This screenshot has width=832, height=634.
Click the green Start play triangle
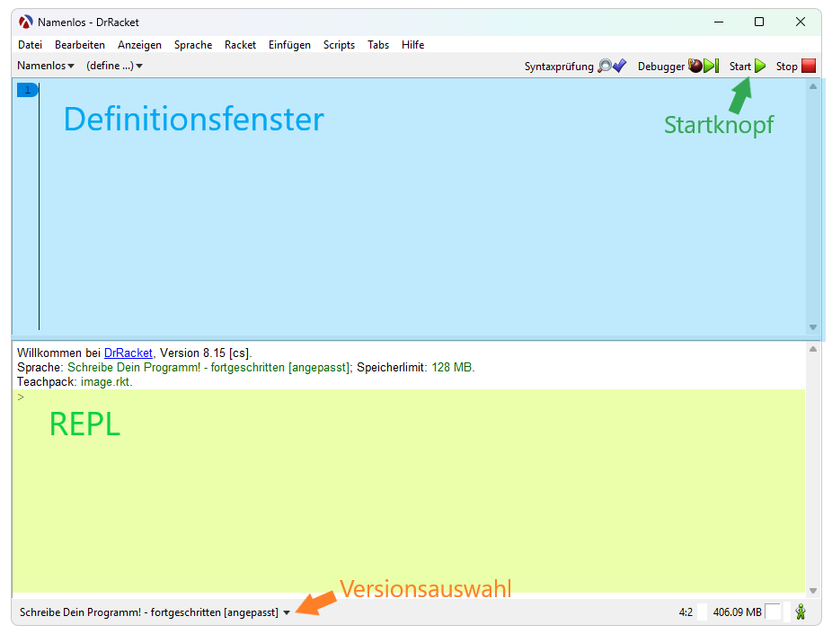coord(760,66)
